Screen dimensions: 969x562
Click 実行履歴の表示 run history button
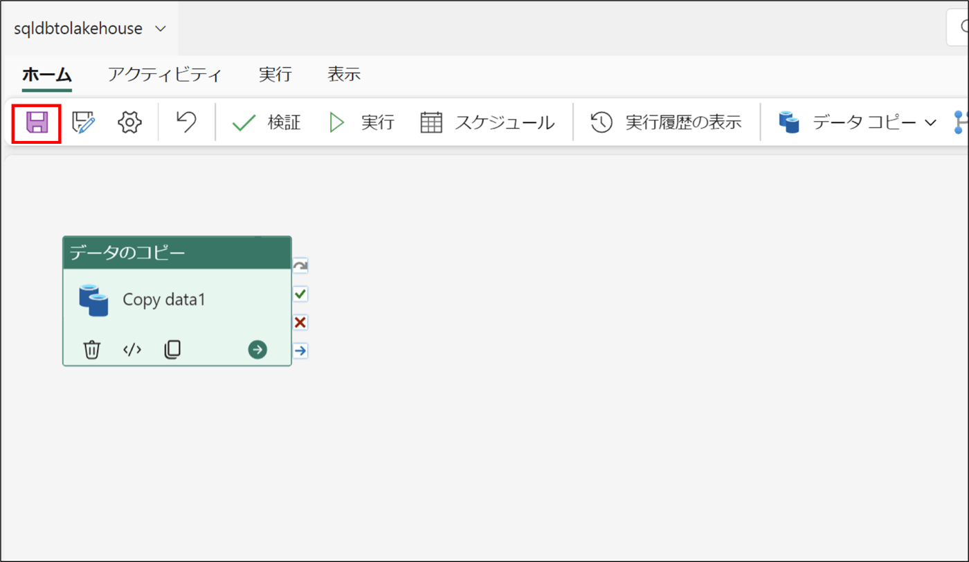click(x=666, y=123)
